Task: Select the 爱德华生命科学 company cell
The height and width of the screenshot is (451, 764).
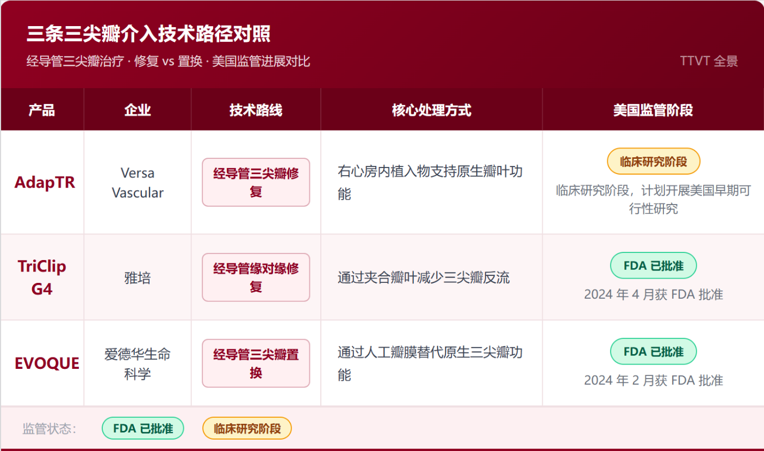Action: pyautogui.click(x=138, y=364)
